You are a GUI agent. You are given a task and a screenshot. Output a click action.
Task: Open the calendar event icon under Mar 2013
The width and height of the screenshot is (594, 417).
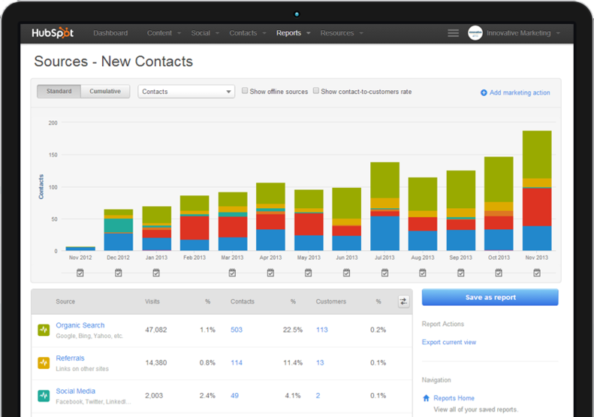[x=232, y=273]
